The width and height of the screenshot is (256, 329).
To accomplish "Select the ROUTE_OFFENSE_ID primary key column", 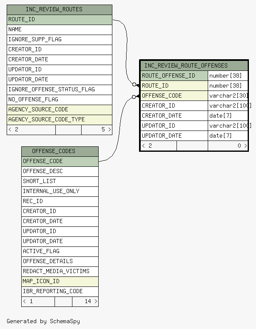I will pyautogui.click(x=174, y=76).
